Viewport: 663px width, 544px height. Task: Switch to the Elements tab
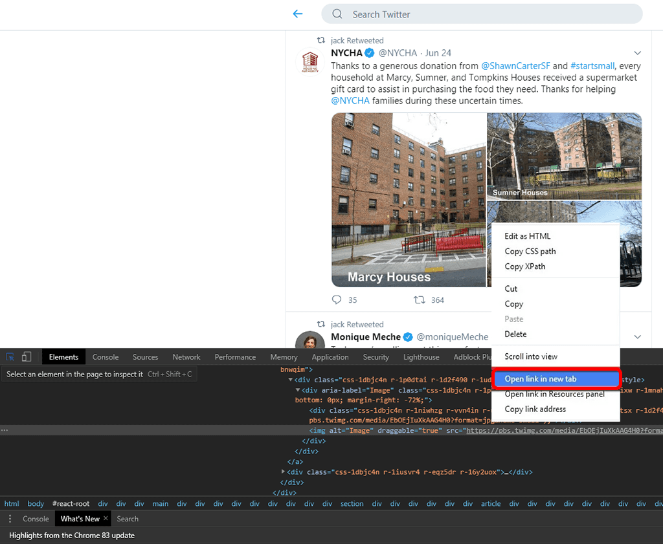coord(63,357)
